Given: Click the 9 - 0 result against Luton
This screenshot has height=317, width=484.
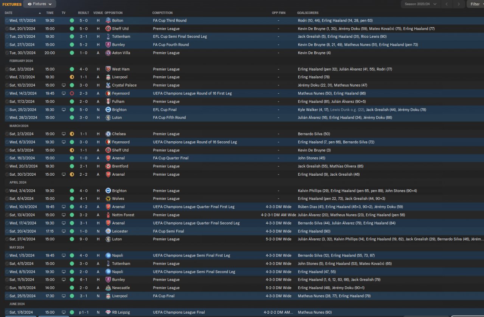Looking at the screenshot, I should 84,239.
